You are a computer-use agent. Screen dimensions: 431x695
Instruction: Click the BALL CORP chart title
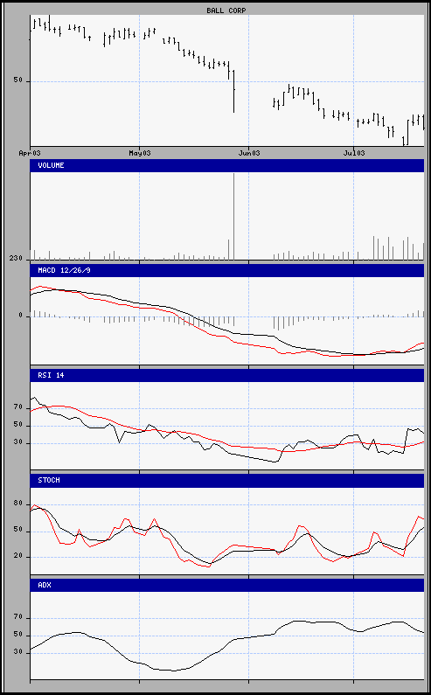click(226, 10)
